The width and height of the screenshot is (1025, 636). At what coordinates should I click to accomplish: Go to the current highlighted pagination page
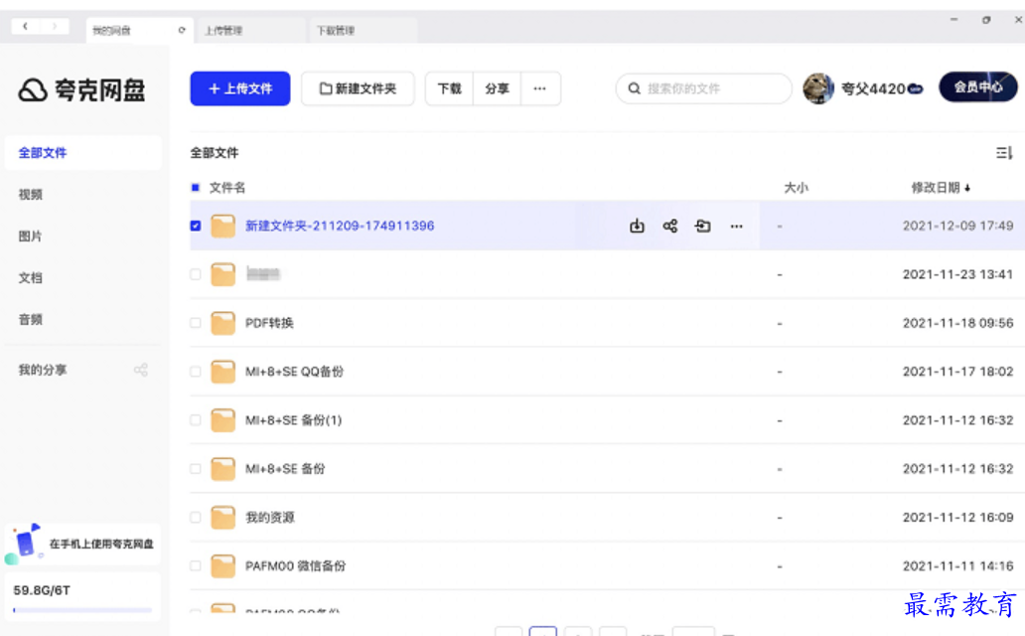pyautogui.click(x=543, y=631)
